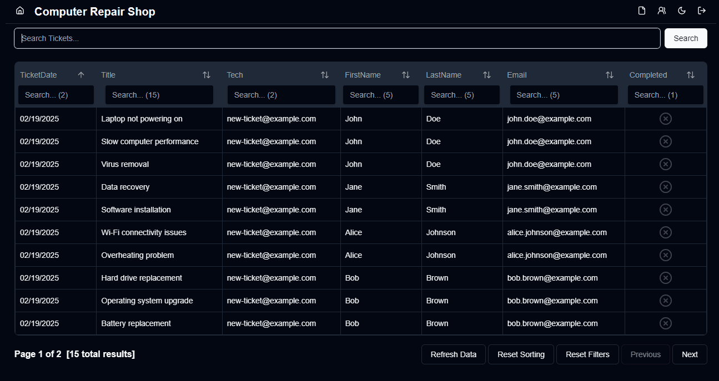The height and width of the screenshot is (381, 719).
Task: Open the customers people icon in header
Action: tap(662, 11)
